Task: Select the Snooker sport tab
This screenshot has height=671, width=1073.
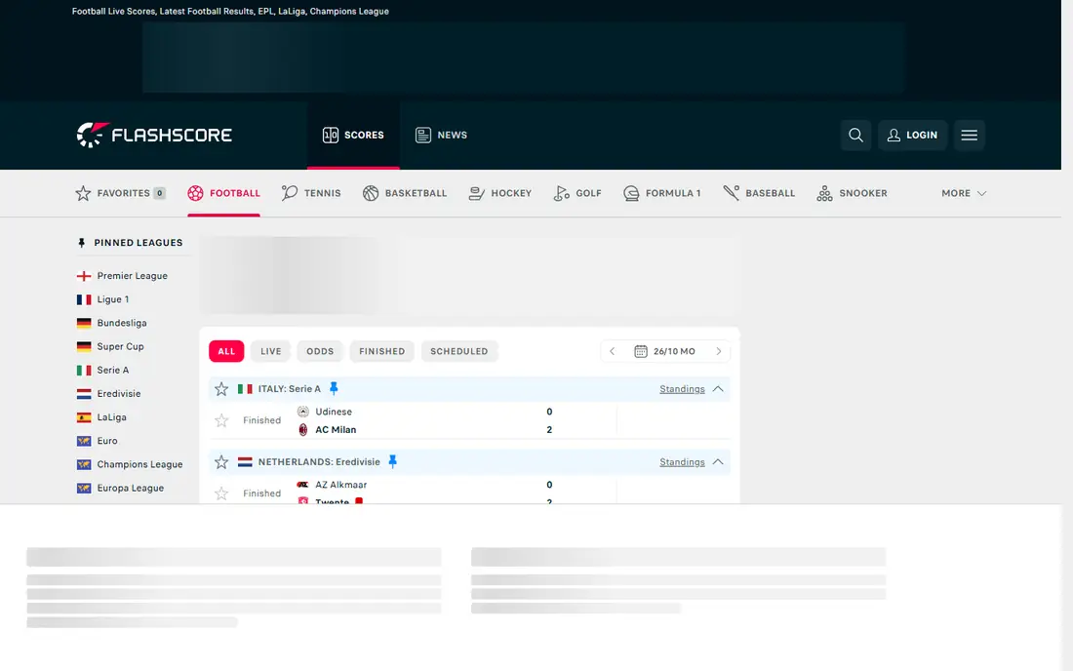Action: click(852, 193)
